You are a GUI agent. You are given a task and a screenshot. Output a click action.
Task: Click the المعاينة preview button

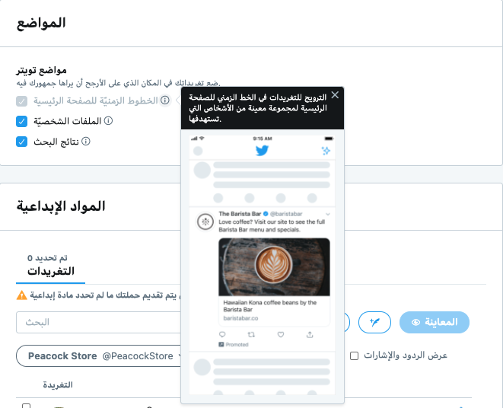(435, 322)
